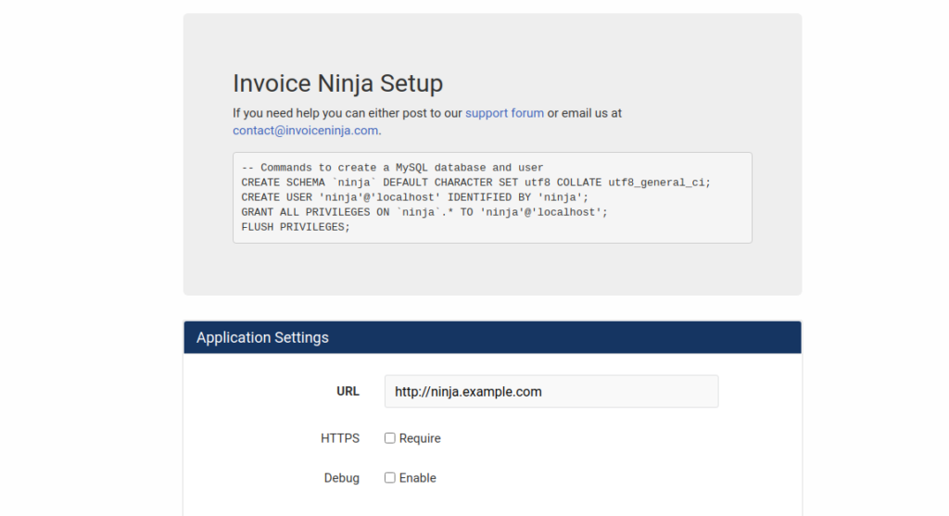Click the HTTPS label
Viewport: 949px width, 516px height.
pos(340,438)
